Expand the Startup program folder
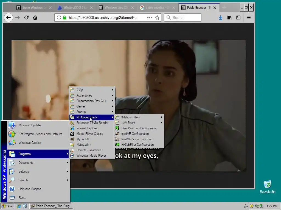 tap(92, 112)
